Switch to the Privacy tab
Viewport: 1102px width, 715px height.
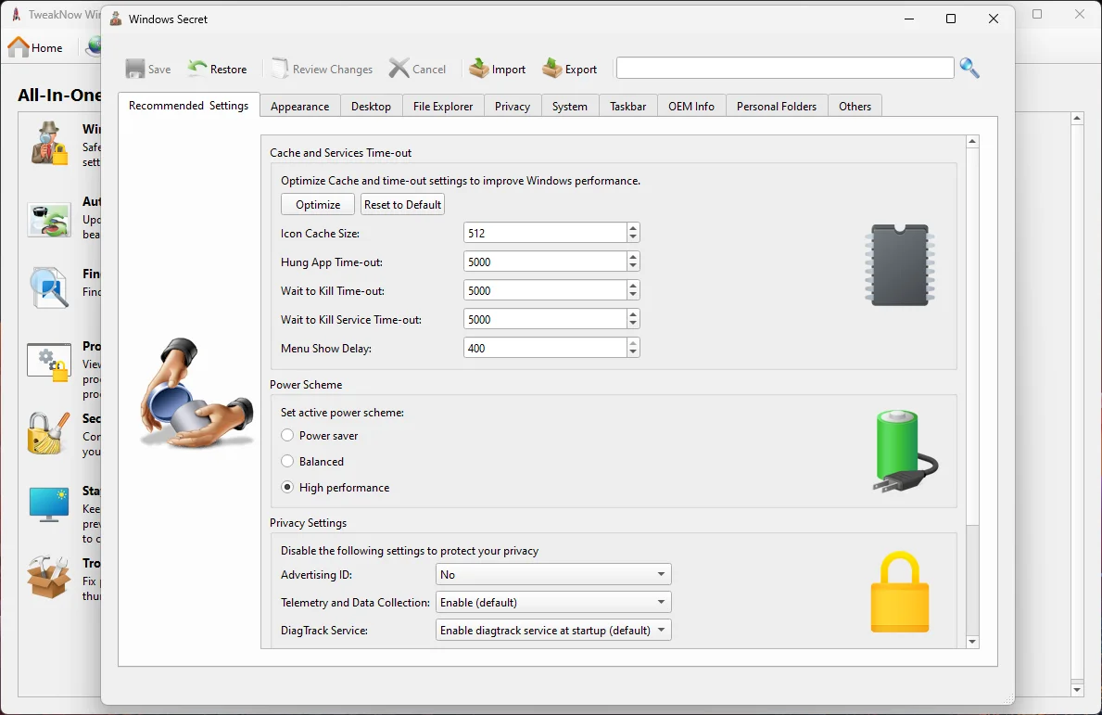click(x=513, y=107)
